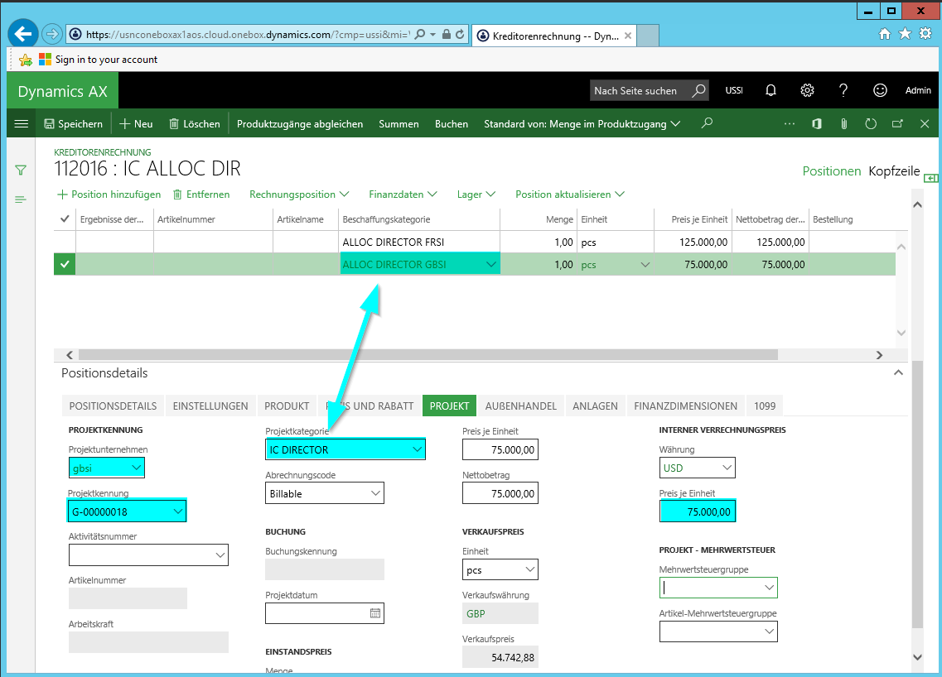
Task: Toggle the selected row checkmark
Action: (x=65, y=265)
